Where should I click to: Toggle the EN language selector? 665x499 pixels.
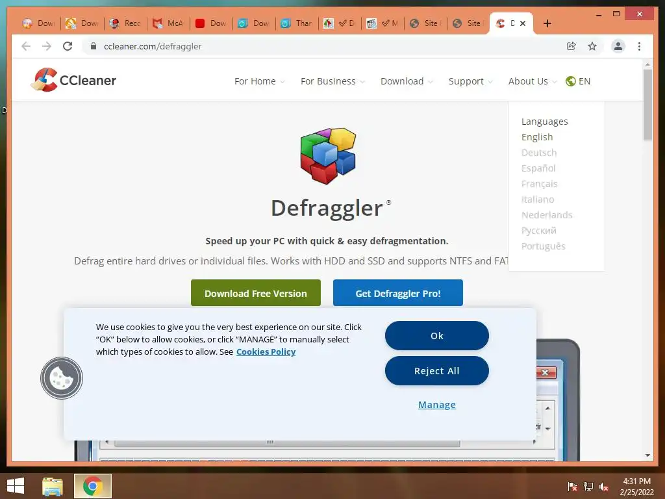(x=578, y=81)
